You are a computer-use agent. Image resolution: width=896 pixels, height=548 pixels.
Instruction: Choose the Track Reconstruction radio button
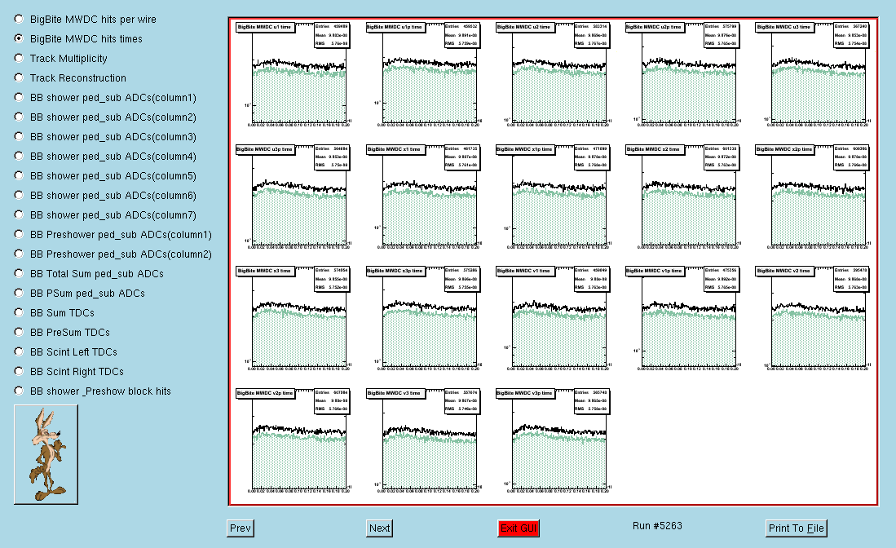19,77
